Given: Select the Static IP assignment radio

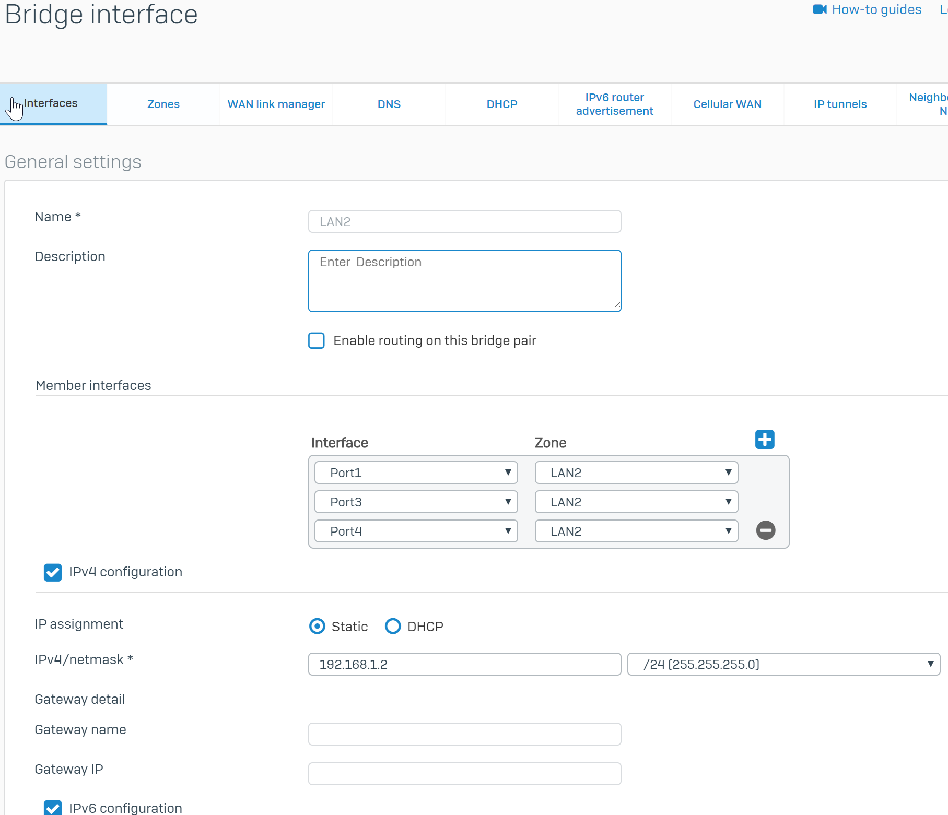Looking at the screenshot, I should click(317, 626).
